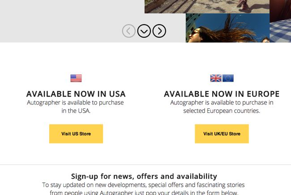
Task: Click the divider line above the Sign-up section
Action: pyautogui.click(x=145, y=165)
